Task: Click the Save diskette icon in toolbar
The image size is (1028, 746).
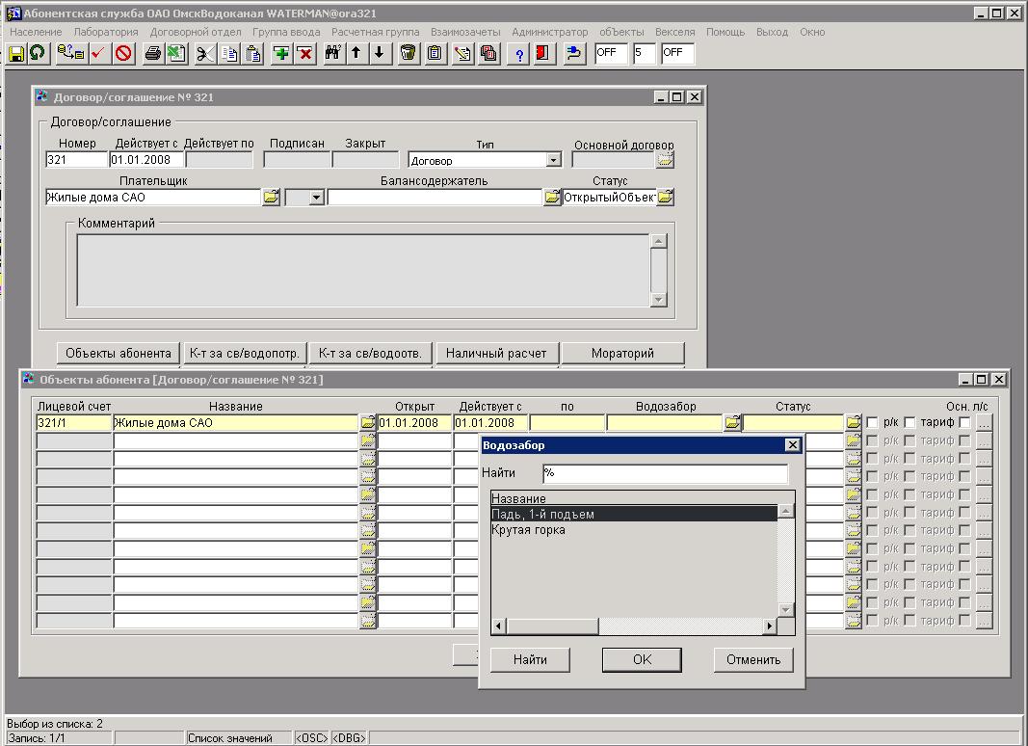Action: 16,53
